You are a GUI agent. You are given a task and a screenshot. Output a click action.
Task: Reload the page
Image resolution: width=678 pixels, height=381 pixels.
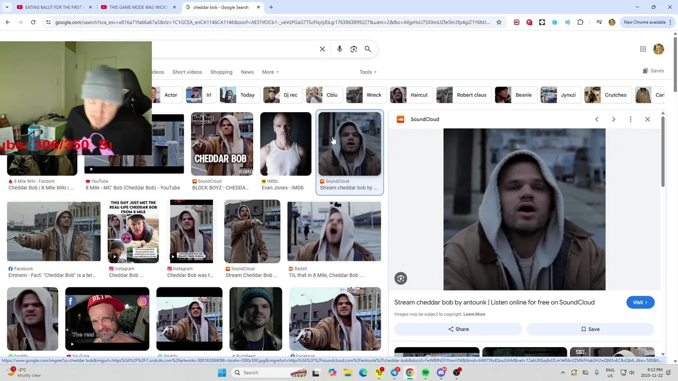click(x=33, y=22)
